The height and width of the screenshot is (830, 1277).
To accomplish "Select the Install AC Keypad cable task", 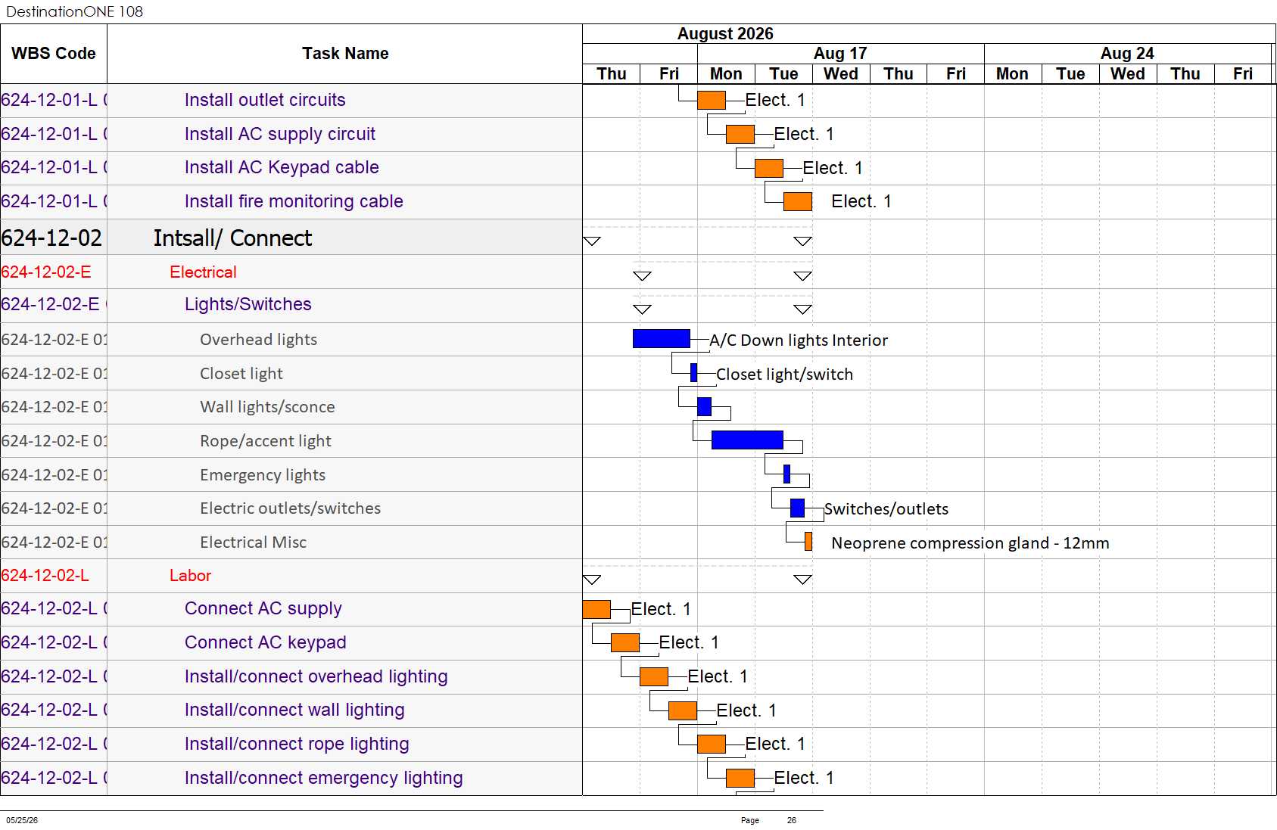I will point(282,168).
